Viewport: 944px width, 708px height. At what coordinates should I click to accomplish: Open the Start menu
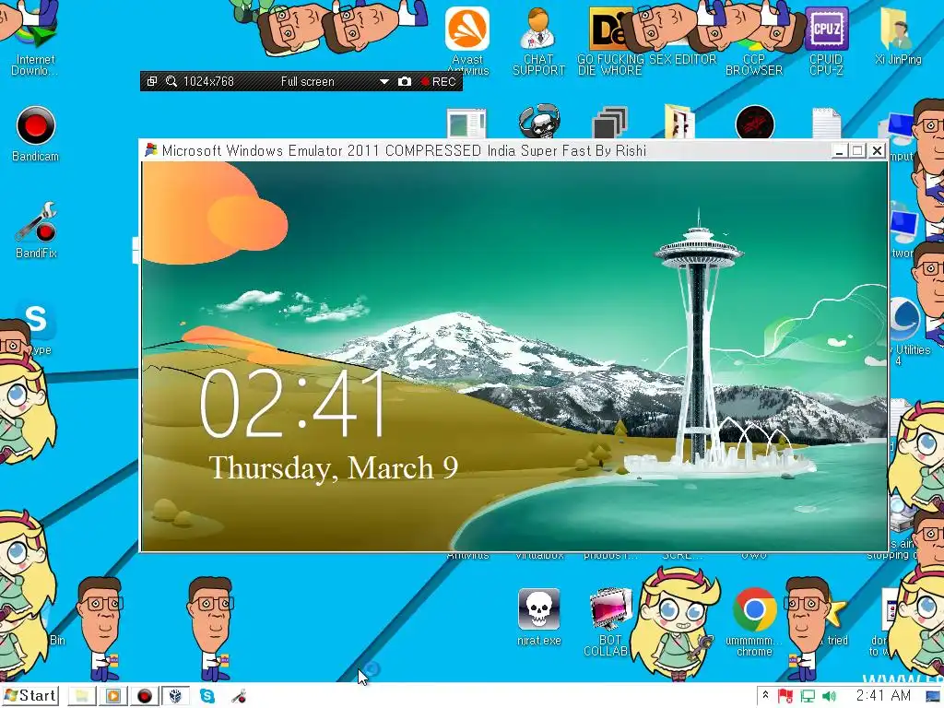pos(30,696)
